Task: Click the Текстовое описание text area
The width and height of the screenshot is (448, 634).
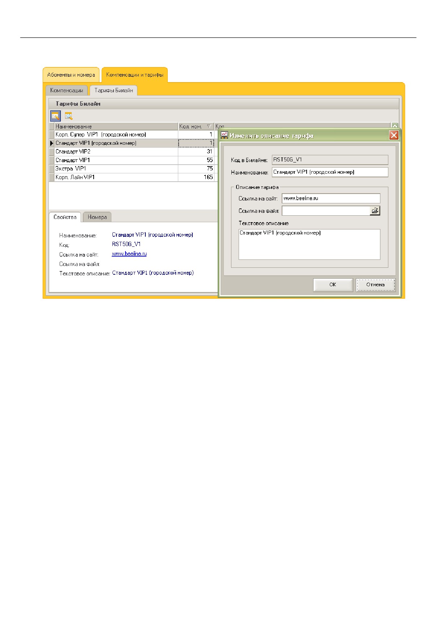Action: click(x=309, y=244)
